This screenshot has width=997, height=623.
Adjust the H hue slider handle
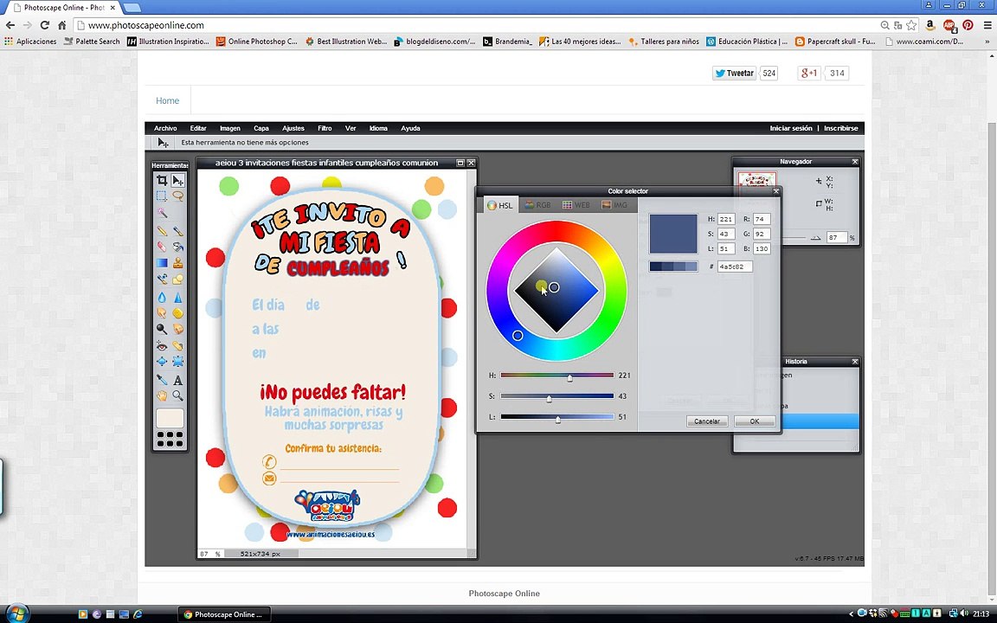coord(569,377)
